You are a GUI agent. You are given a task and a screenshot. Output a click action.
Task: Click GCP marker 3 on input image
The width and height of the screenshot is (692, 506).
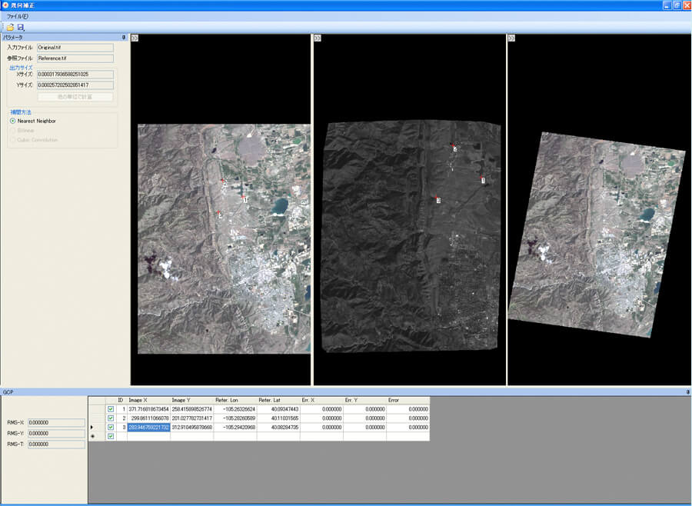(219, 214)
